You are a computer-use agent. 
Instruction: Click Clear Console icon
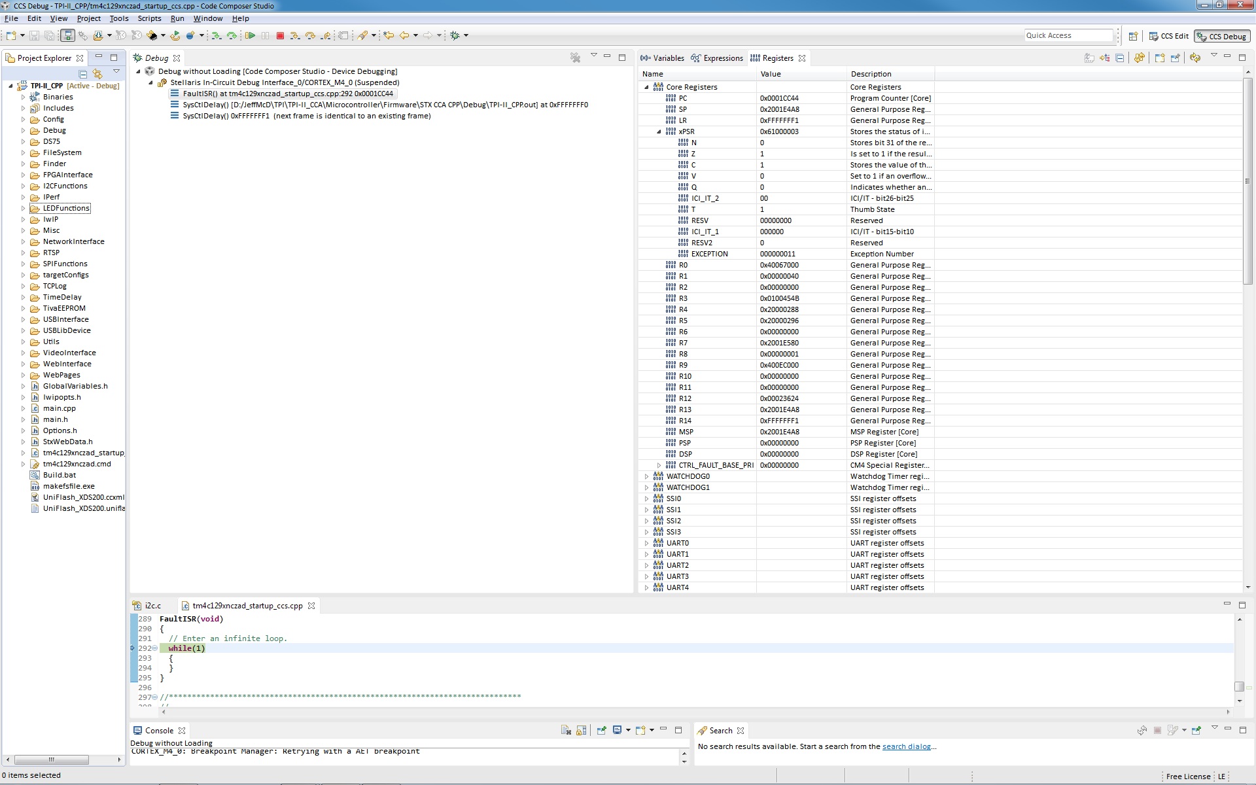tap(566, 730)
